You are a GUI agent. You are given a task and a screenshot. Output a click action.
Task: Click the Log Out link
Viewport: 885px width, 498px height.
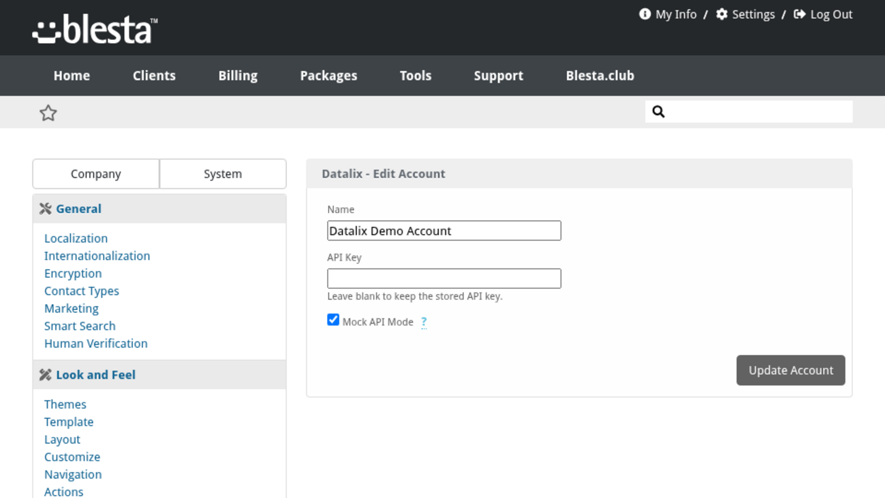pyautogui.click(x=831, y=14)
